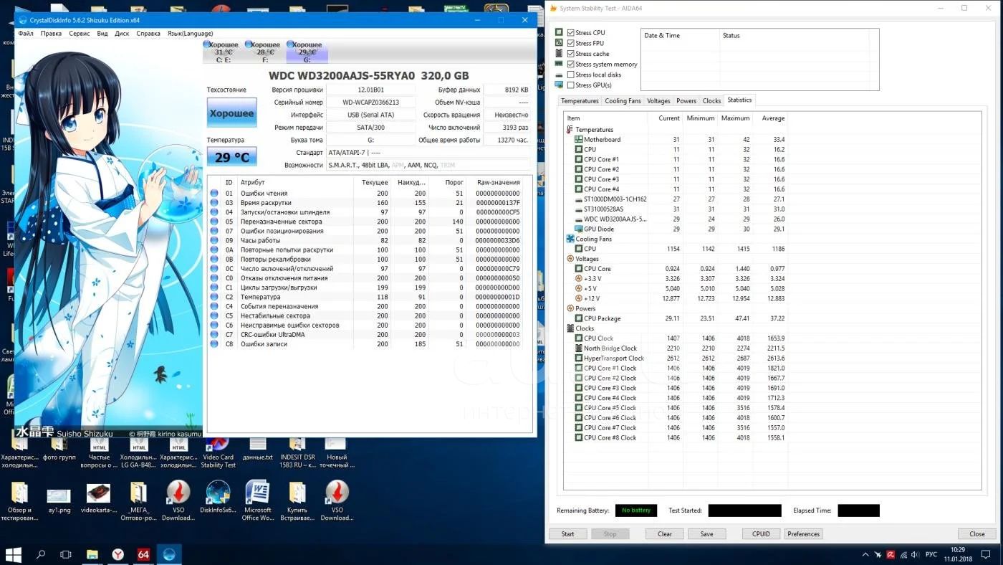
Task: Open the Справка menu
Action: (148, 33)
